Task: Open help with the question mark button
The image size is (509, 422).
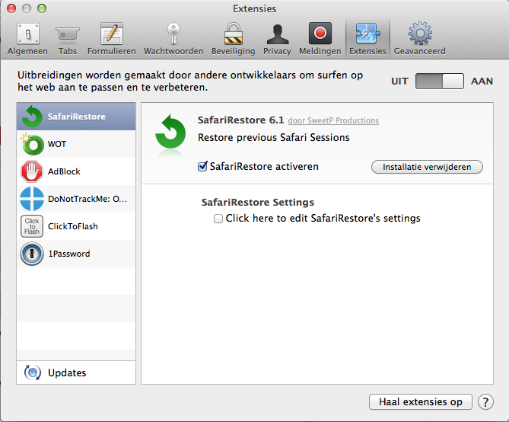Action: 485,402
